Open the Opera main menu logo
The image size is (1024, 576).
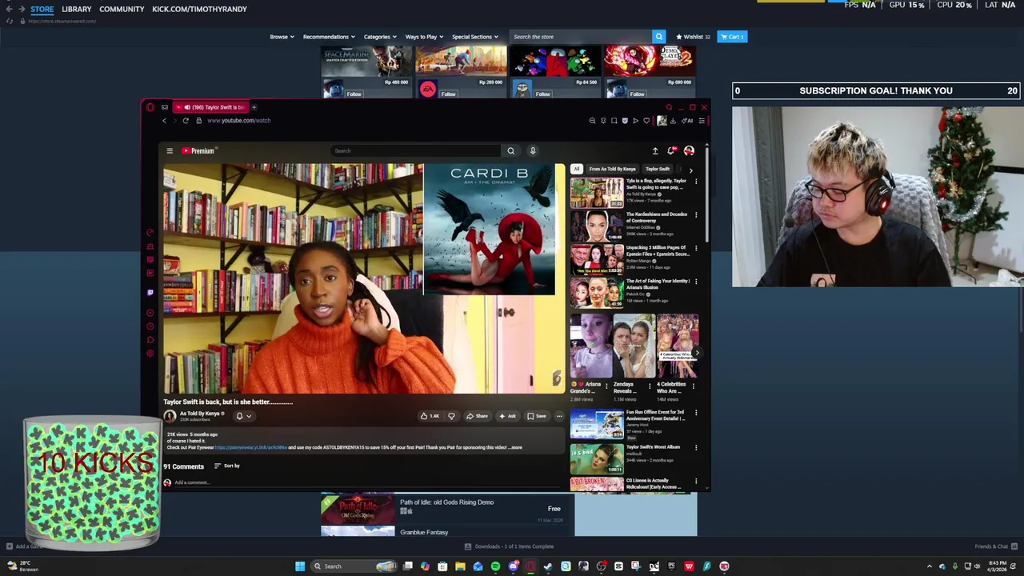[x=150, y=107]
